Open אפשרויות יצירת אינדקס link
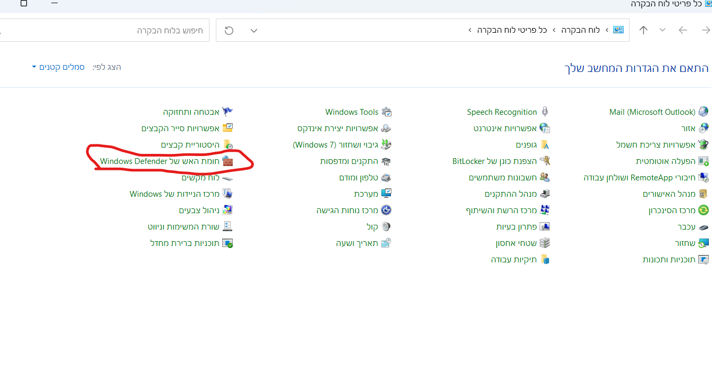 point(337,128)
